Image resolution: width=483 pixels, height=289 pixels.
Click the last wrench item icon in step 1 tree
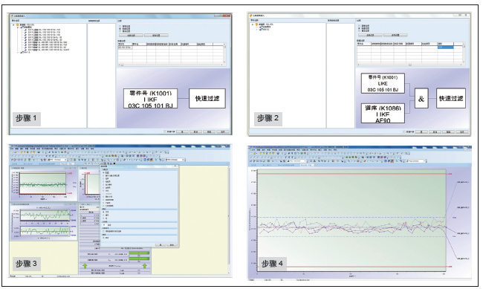(x=25, y=50)
